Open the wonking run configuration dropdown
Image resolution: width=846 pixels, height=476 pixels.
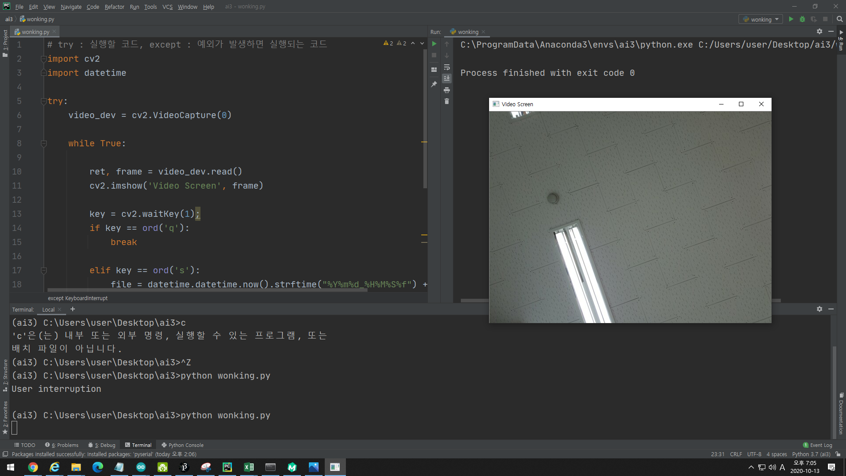pyautogui.click(x=761, y=19)
